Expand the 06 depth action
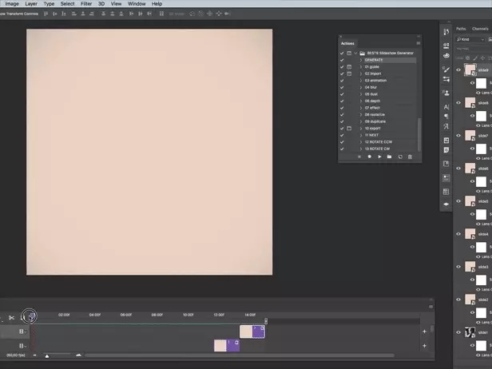The image size is (492, 369). tap(361, 101)
